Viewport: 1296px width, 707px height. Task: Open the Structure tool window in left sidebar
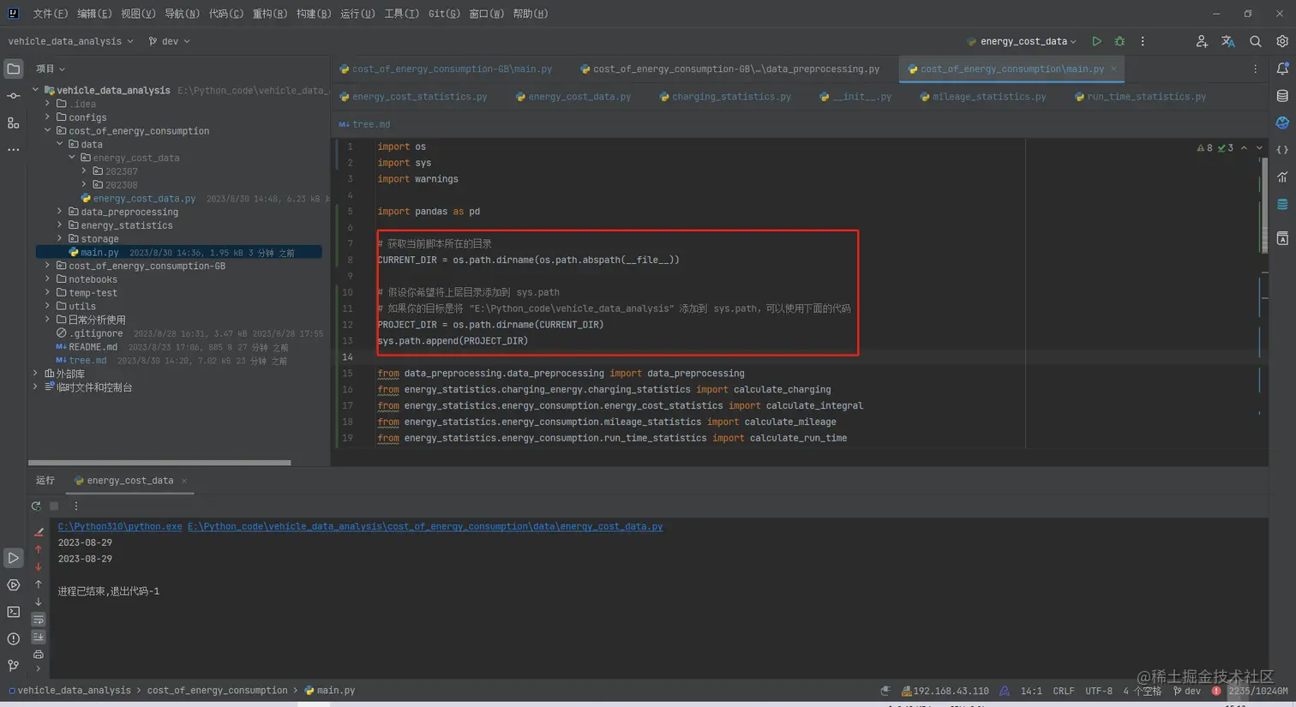point(13,123)
